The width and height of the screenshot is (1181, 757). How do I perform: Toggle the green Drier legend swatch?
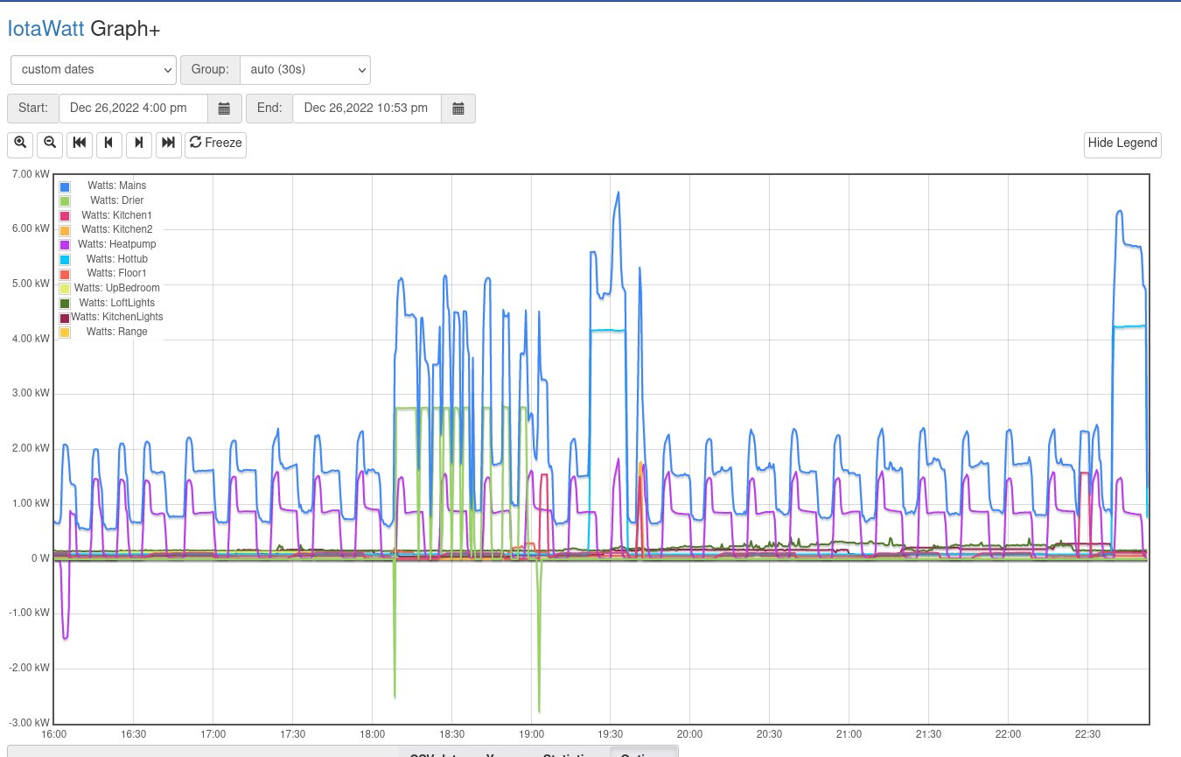[x=65, y=201]
